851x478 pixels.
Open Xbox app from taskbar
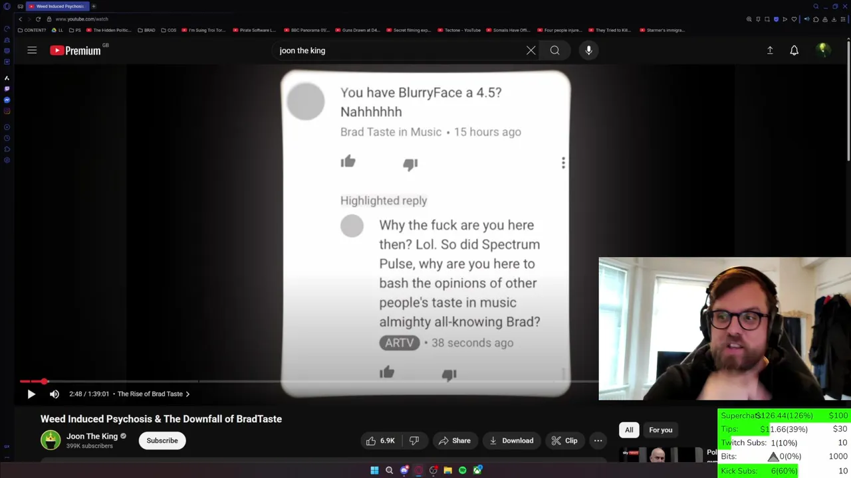pyautogui.click(x=477, y=471)
